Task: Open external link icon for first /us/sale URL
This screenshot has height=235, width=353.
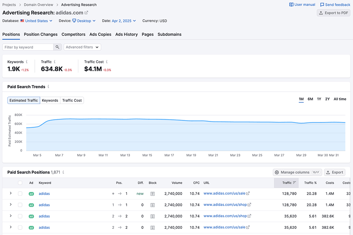Action: pos(248,193)
